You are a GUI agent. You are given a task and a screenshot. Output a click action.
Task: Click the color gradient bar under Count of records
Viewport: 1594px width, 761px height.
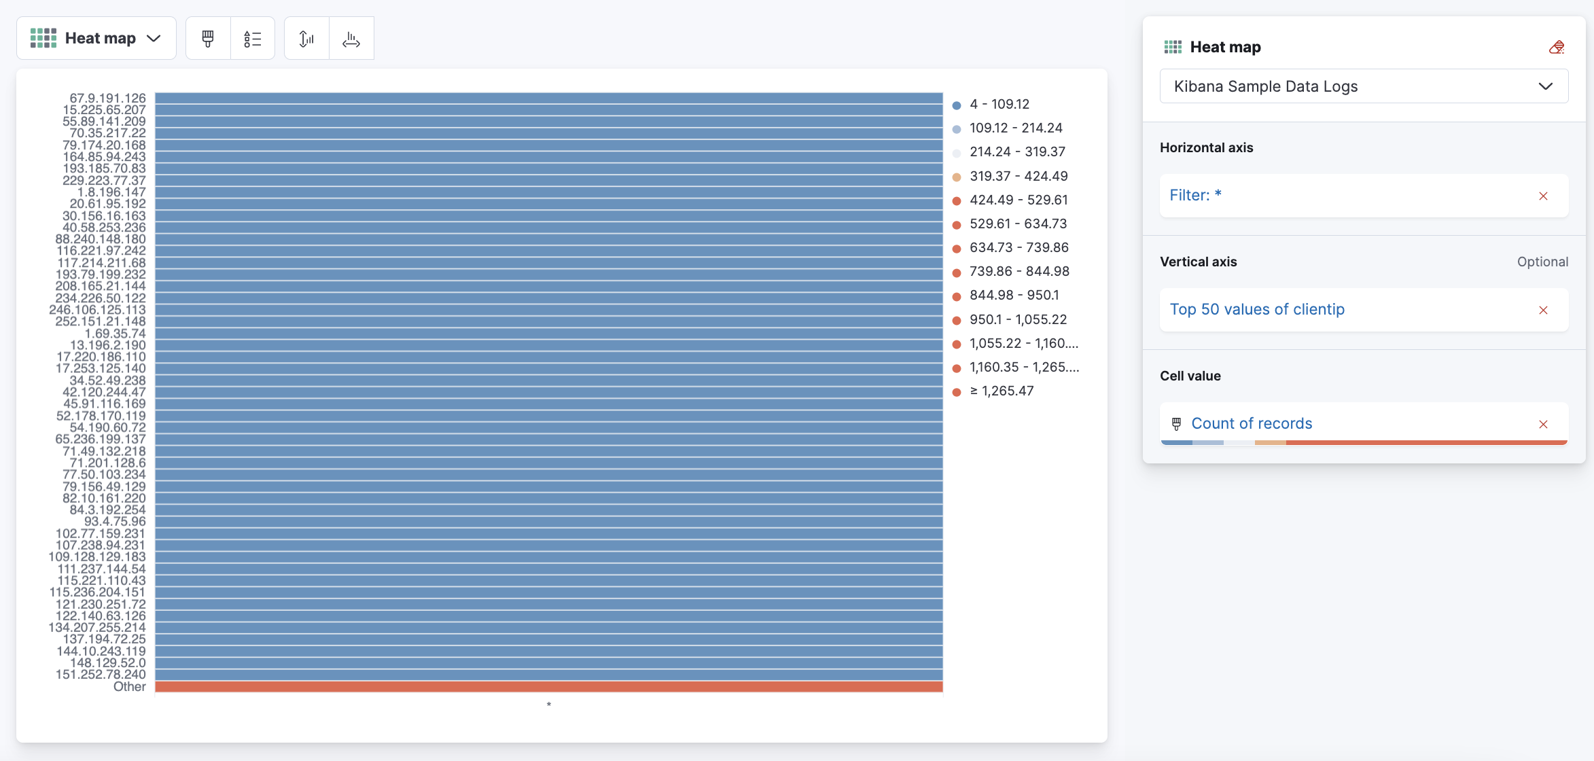[x=1363, y=442]
